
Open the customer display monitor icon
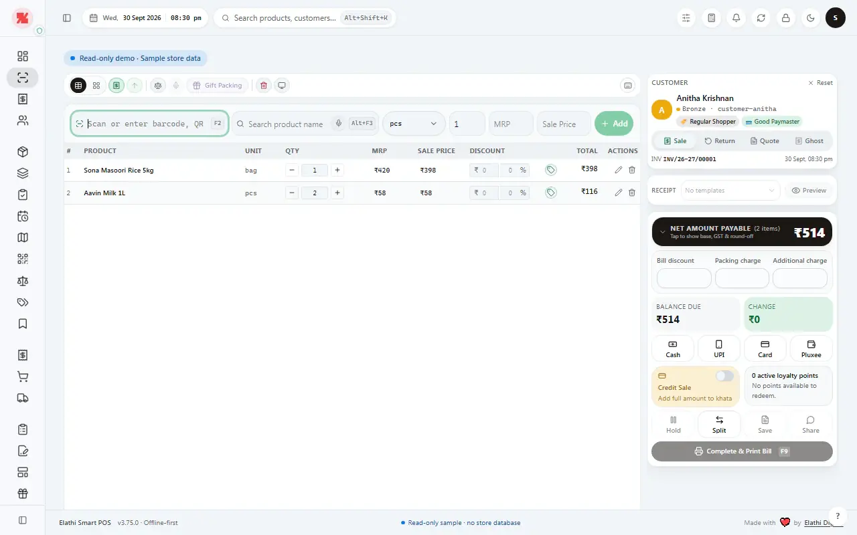coord(282,86)
